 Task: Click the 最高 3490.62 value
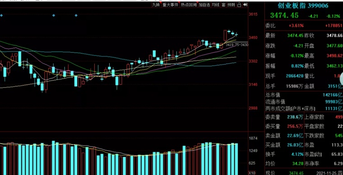pos(335,56)
